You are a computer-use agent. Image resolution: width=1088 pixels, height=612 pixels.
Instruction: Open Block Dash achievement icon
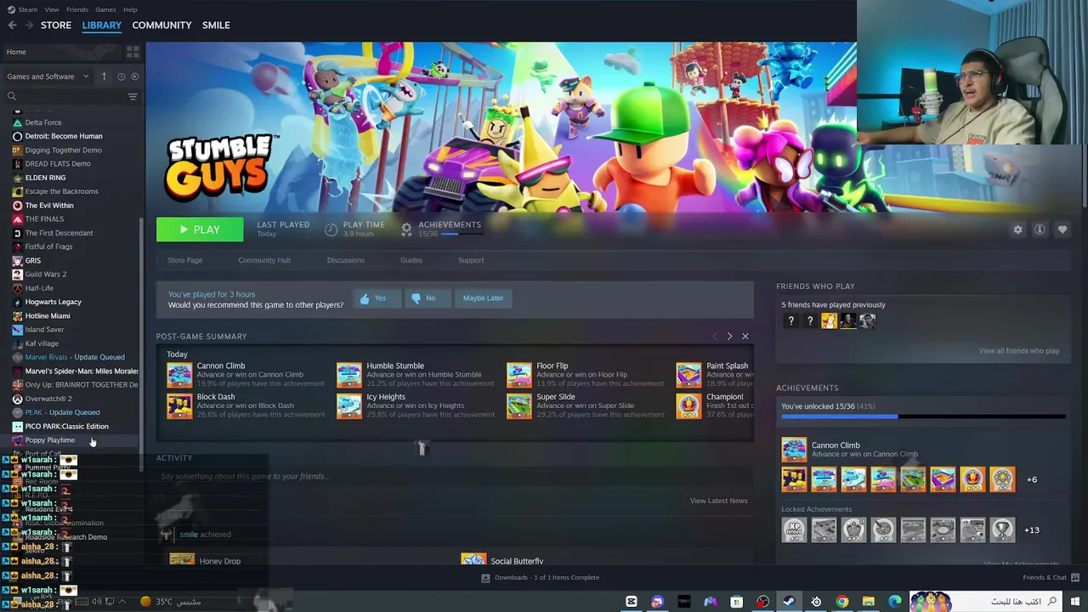coord(179,406)
